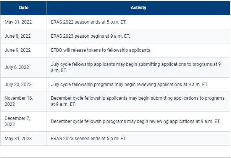Click the horizontal rule below the table

(115, 158)
